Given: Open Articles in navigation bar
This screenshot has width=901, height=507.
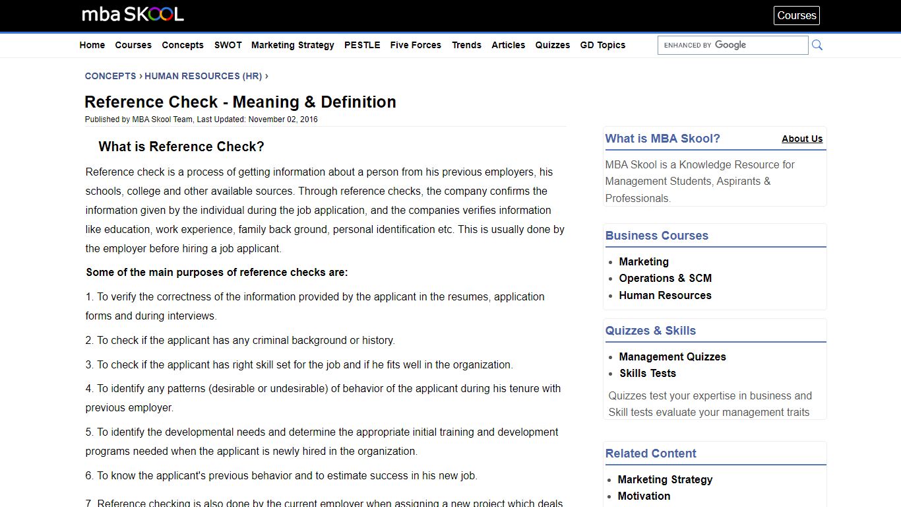Looking at the screenshot, I should click(x=509, y=45).
